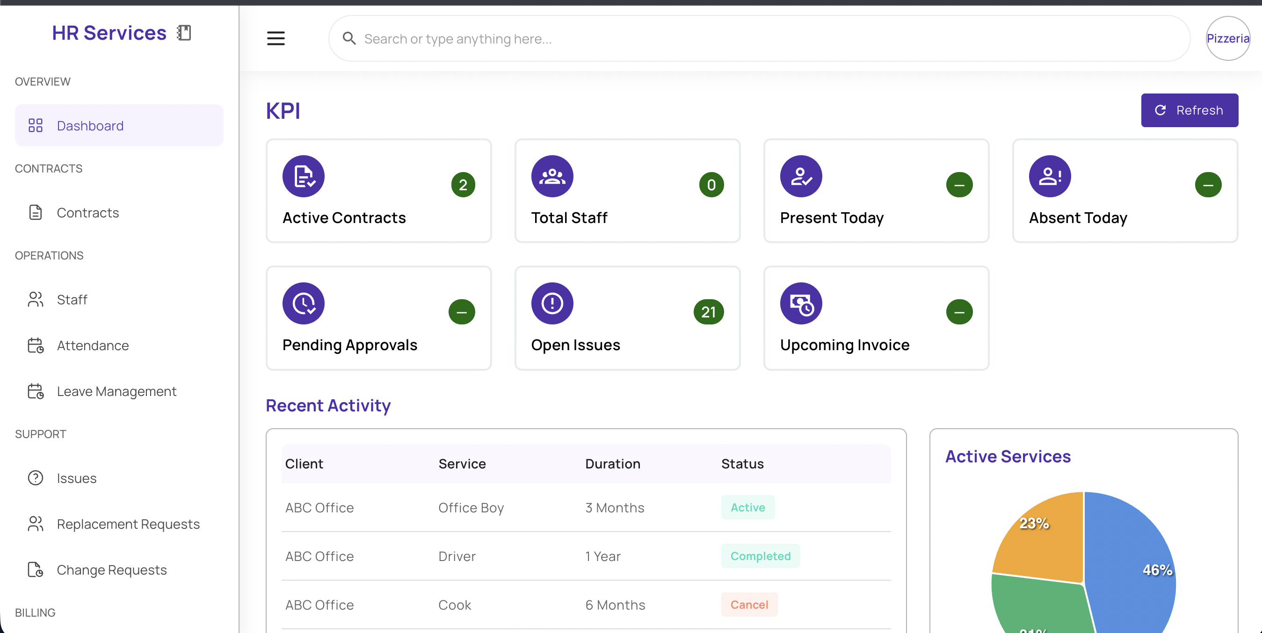Click the Active Contracts count badge 2
Screen dimensions: 1262x633
[463, 185]
